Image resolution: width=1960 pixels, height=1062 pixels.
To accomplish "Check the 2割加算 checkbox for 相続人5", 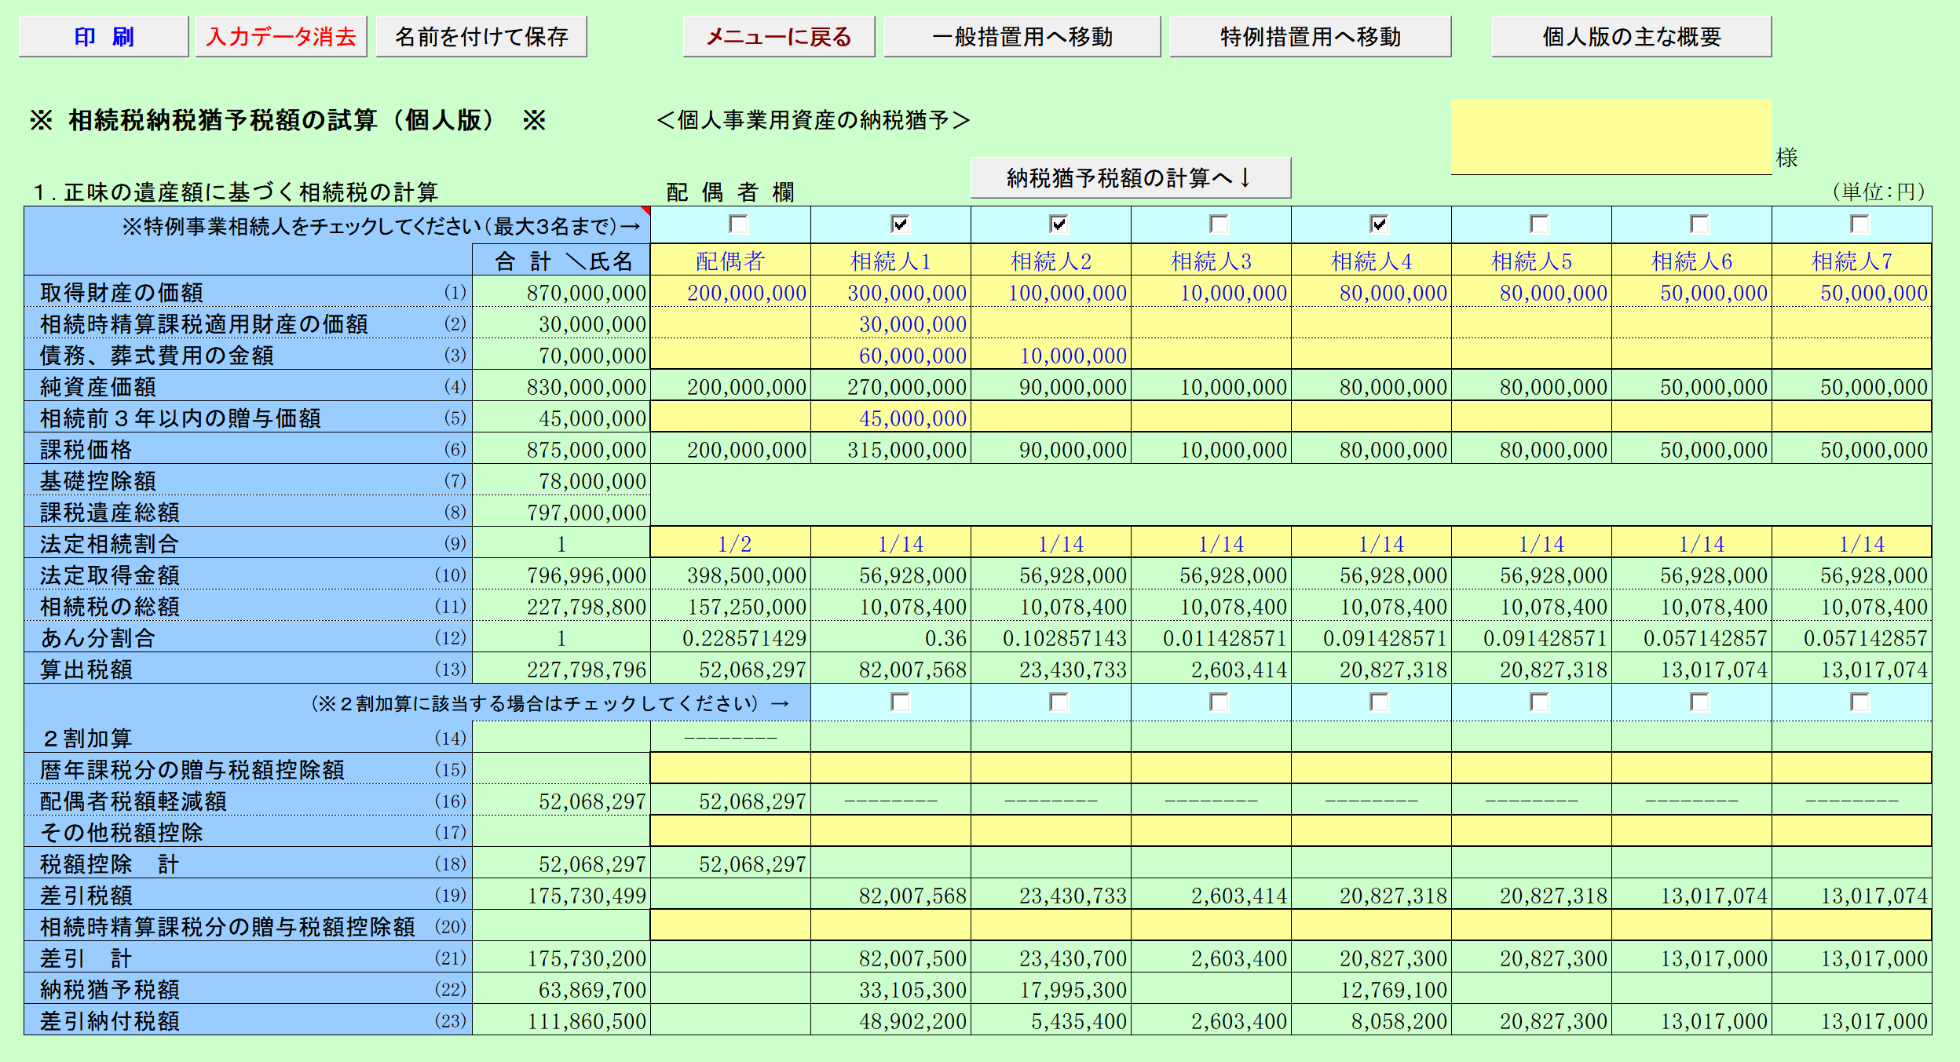I will pos(1540,702).
